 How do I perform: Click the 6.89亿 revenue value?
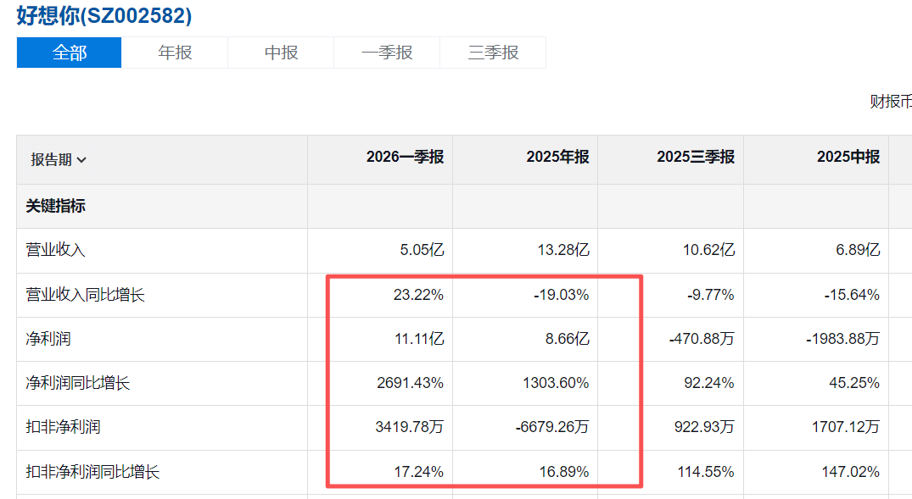coord(858,251)
